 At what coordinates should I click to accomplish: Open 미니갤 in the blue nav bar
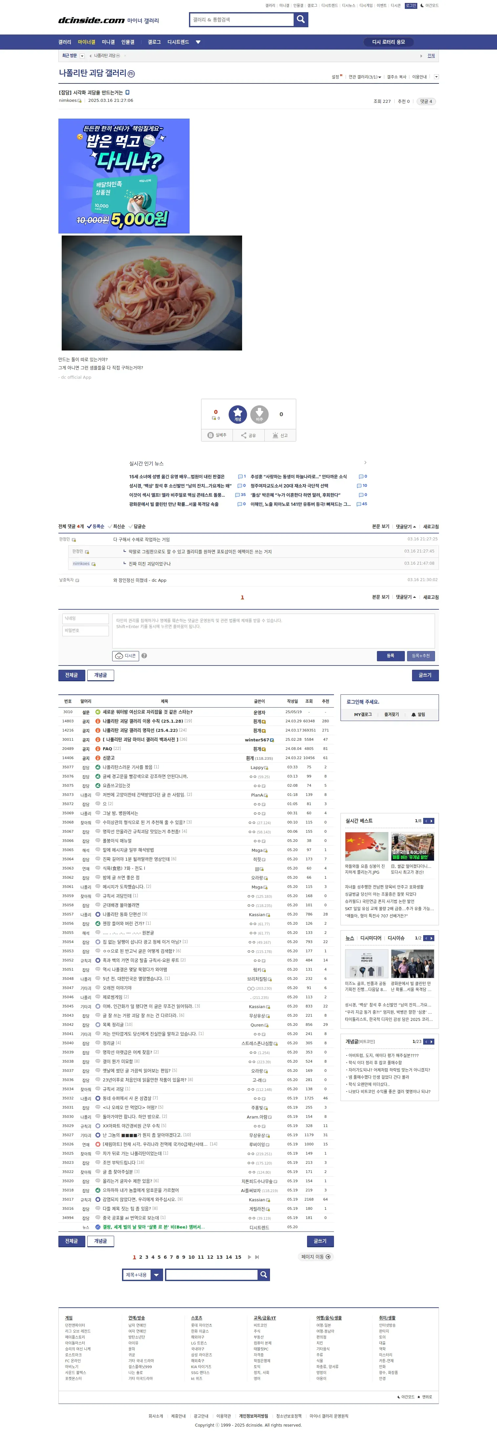pos(108,42)
